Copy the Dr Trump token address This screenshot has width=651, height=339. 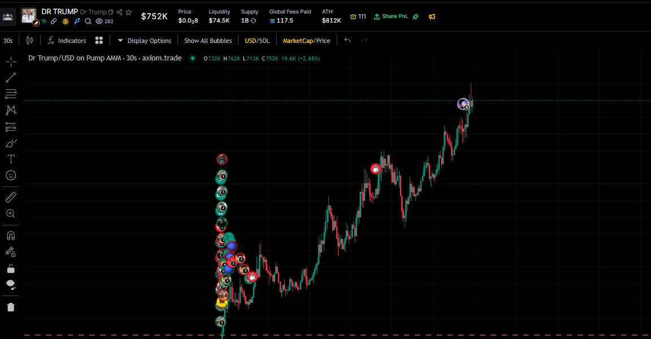click(x=111, y=12)
